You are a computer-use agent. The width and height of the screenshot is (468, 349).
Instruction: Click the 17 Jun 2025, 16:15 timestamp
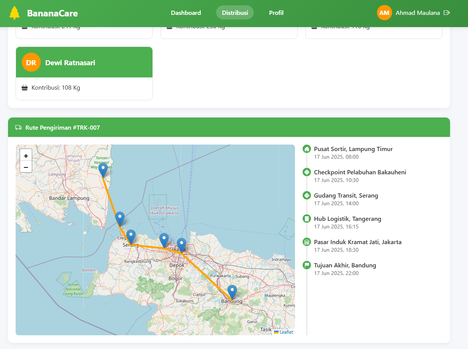click(336, 227)
